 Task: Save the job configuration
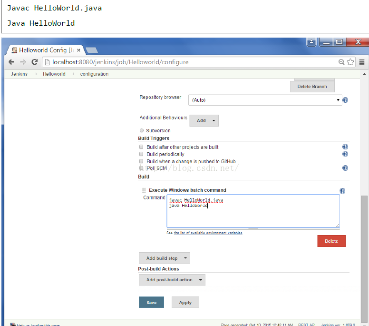pos(151,303)
